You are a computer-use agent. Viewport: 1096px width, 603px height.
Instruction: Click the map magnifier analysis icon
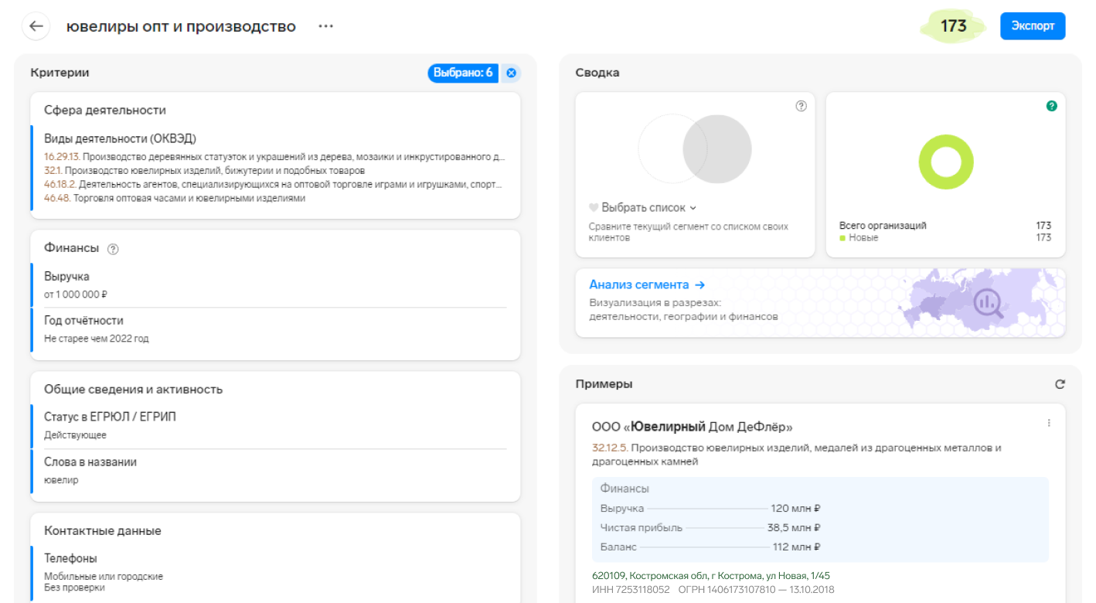[988, 303]
